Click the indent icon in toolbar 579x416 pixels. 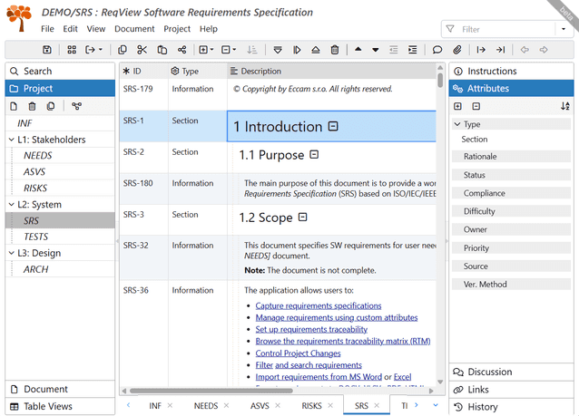pos(413,50)
